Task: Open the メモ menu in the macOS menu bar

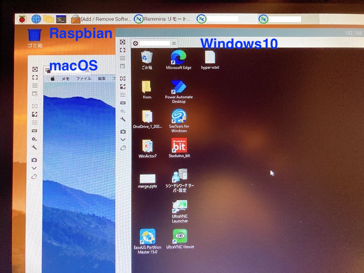Action: point(66,79)
